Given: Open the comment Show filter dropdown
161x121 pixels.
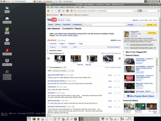Looking at the screenshot, I should [x=61, y=71].
